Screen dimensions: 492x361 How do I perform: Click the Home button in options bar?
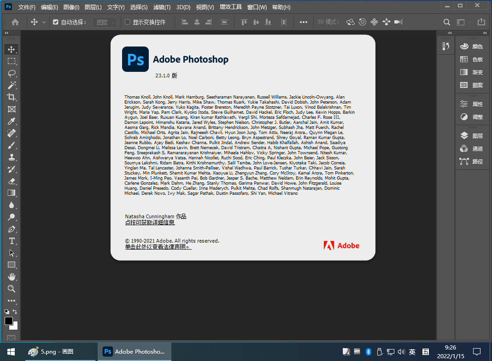tap(15, 22)
